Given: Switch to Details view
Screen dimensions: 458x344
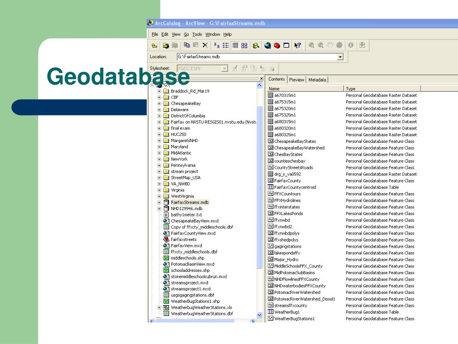Looking at the screenshot, I should (235, 45).
